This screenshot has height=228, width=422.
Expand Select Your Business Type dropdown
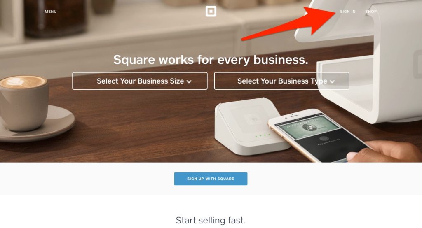pyautogui.click(x=281, y=81)
